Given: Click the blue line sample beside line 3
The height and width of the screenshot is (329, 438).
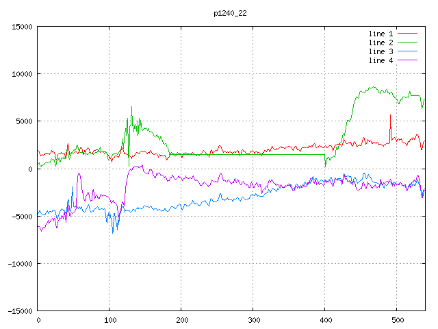Looking at the screenshot, I should click(x=407, y=51).
